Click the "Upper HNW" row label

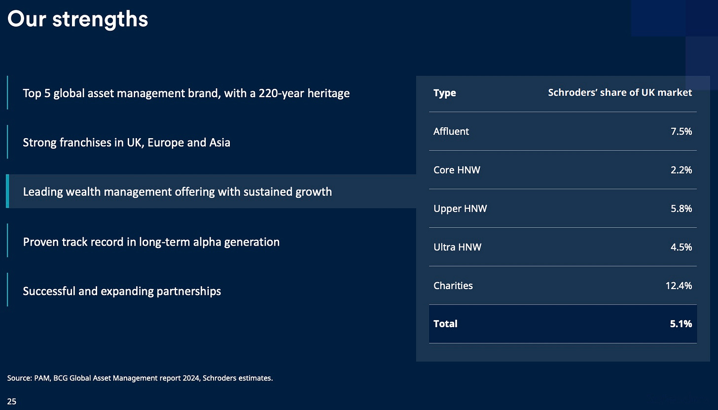click(x=460, y=208)
